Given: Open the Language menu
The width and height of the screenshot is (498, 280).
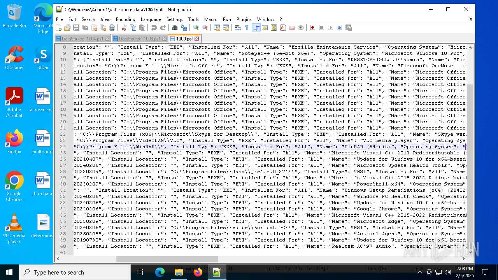Looking at the screenshot, I should tap(151, 19).
